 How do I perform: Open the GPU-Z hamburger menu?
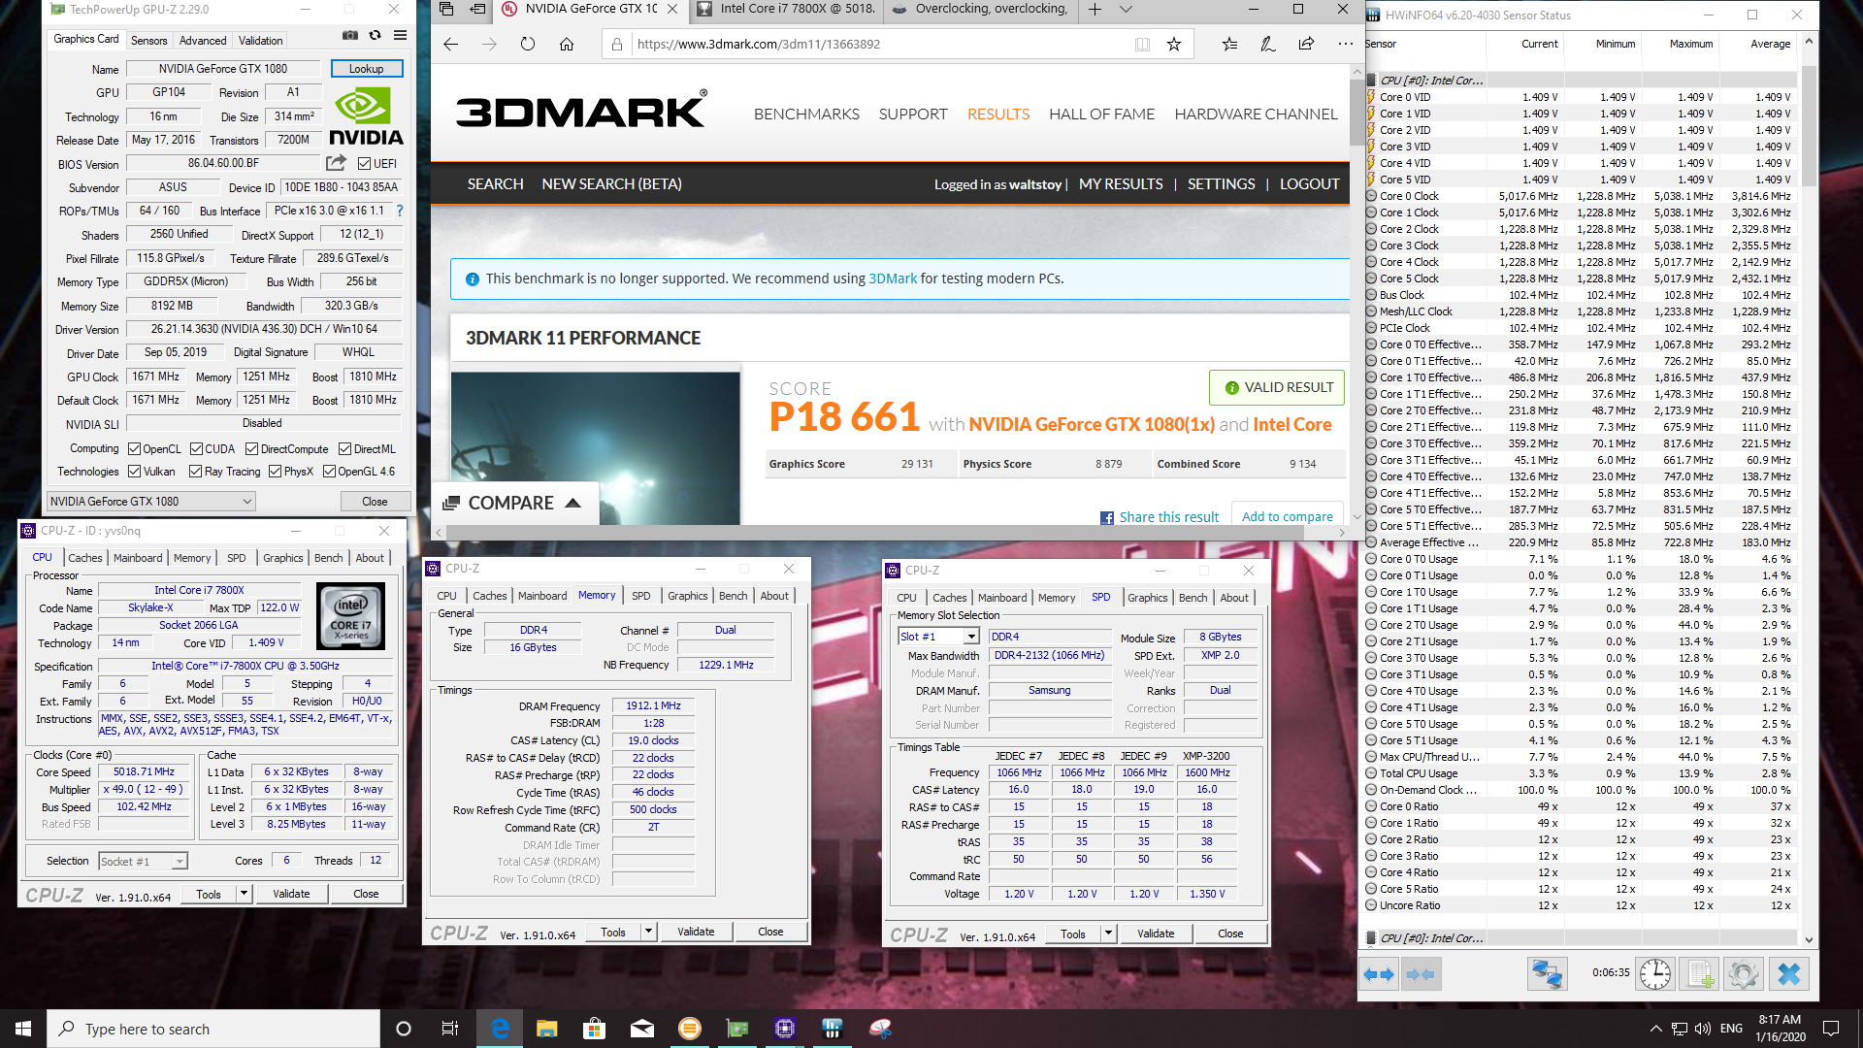pos(400,36)
